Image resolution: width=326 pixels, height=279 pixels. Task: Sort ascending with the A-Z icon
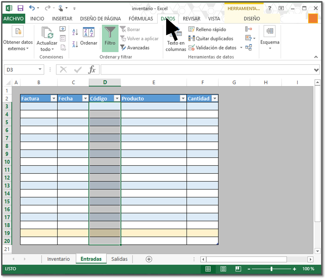[75, 32]
